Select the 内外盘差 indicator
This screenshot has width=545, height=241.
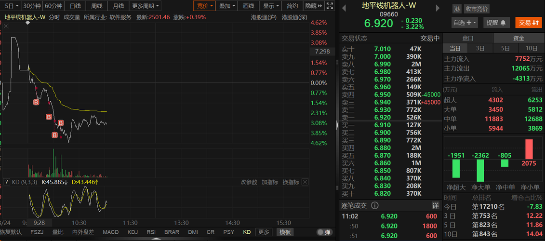[x=83, y=232]
